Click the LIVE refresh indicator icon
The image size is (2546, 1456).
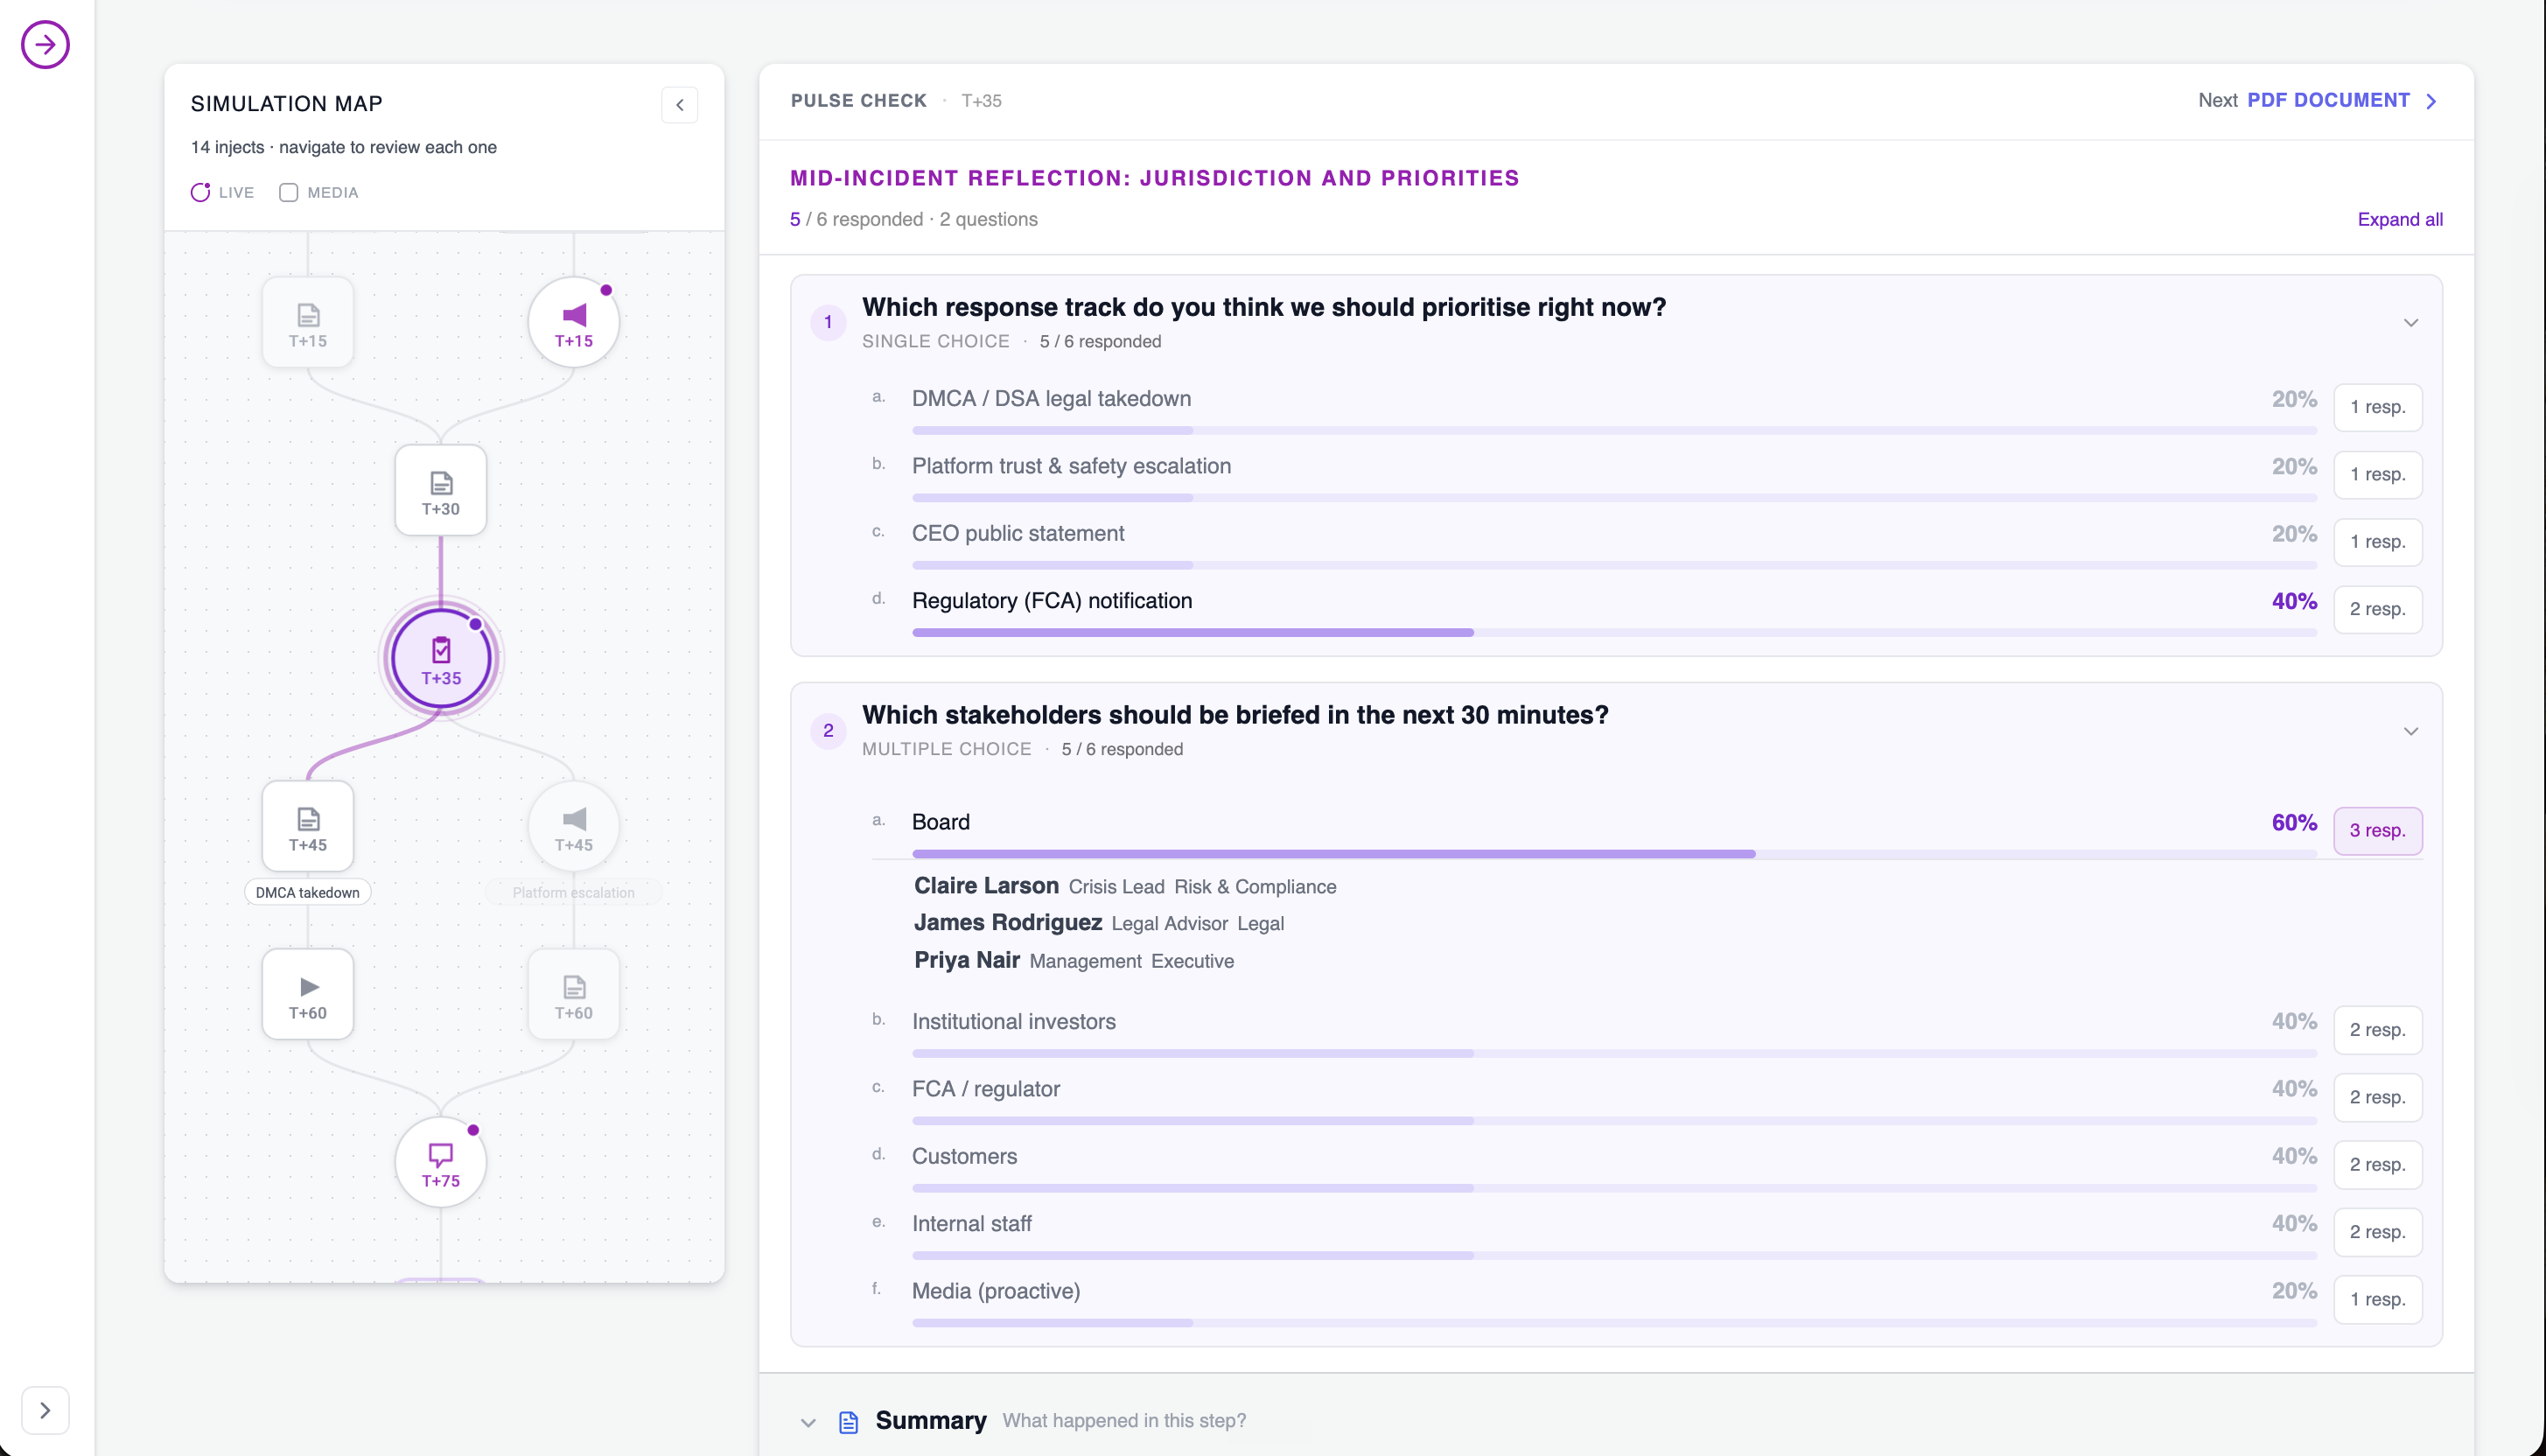tap(200, 192)
